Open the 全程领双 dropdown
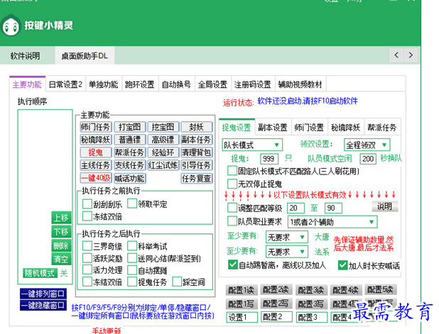Image resolution: width=439 pixels, height=334 pixels. coord(367,145)
